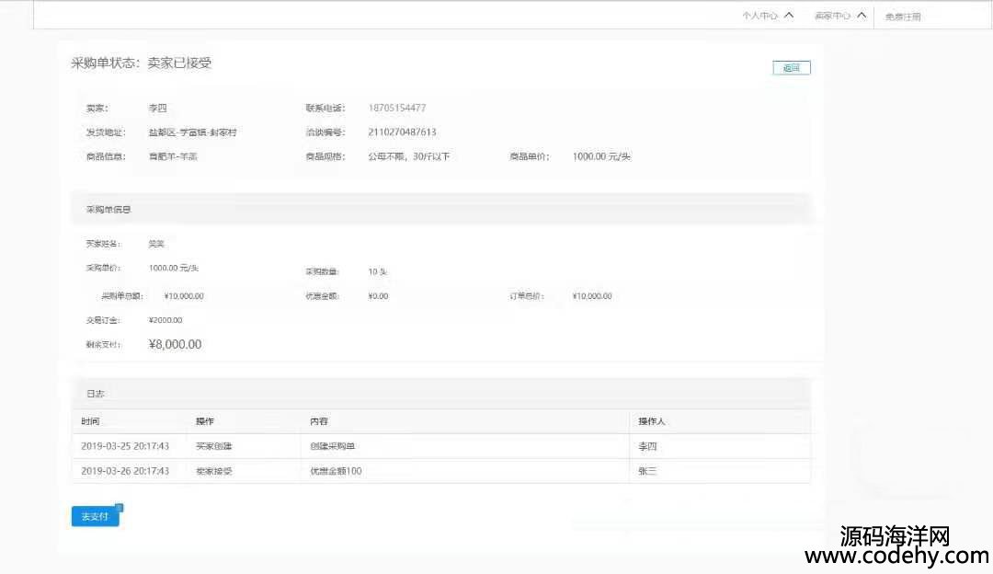Click the 卖家接受 log operation cell
Image resolution: width=993 pixels, height=574 pixels.
(213, 471)
